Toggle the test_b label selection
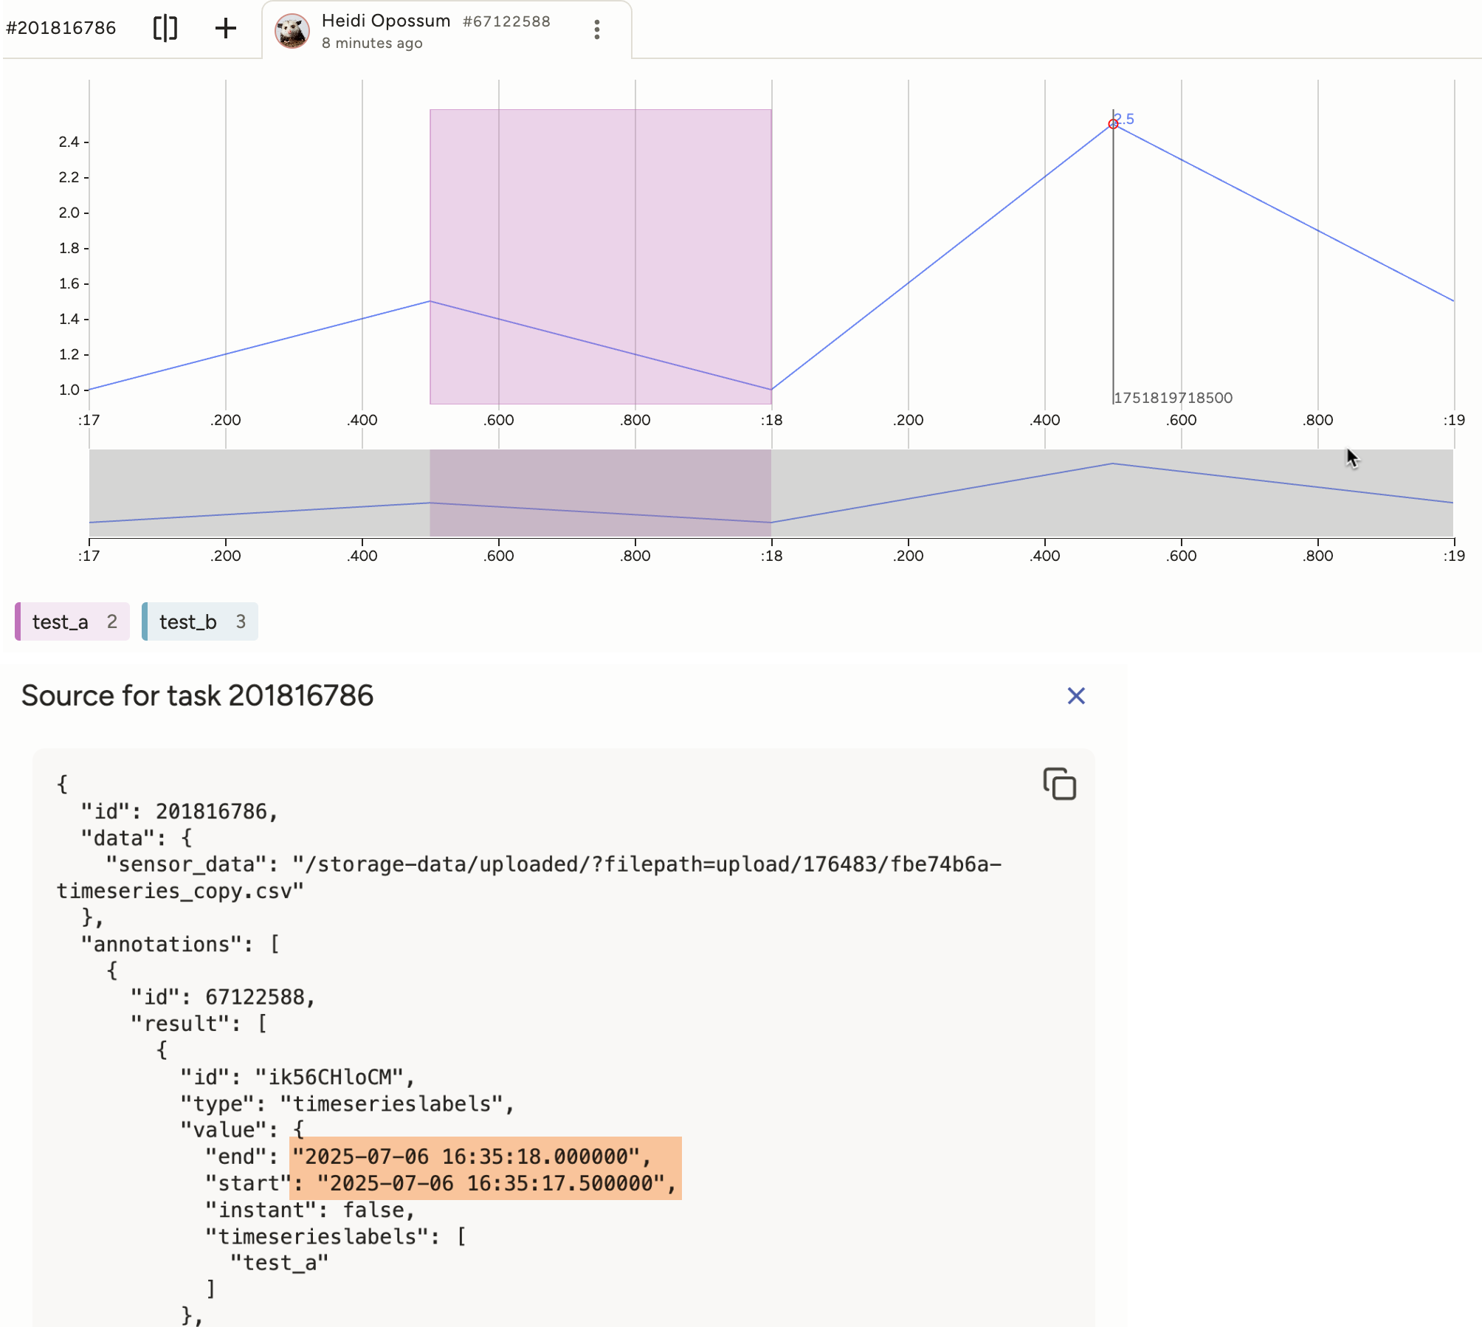This screenshot has height=1327, width=1482. pyautogui.click(x=199, y=622)
